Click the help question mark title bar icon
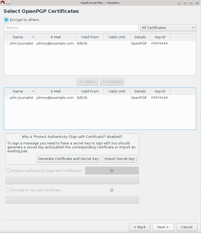The width and height of the screenshot is (201, 233). coord(179,2)
